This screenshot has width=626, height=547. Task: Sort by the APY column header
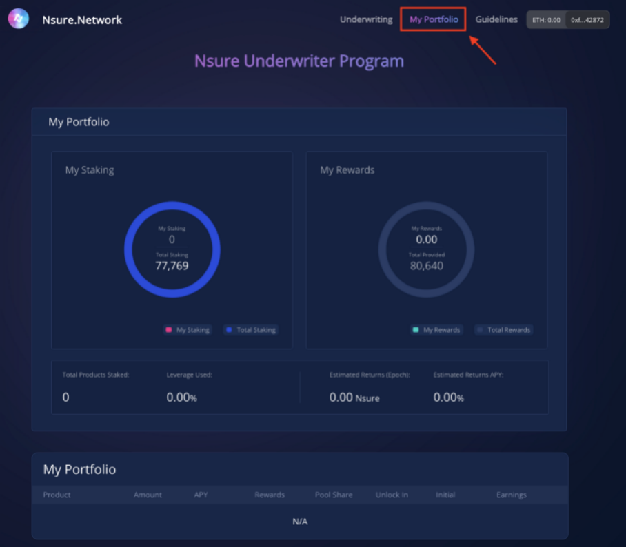click(x=201, y=495)
